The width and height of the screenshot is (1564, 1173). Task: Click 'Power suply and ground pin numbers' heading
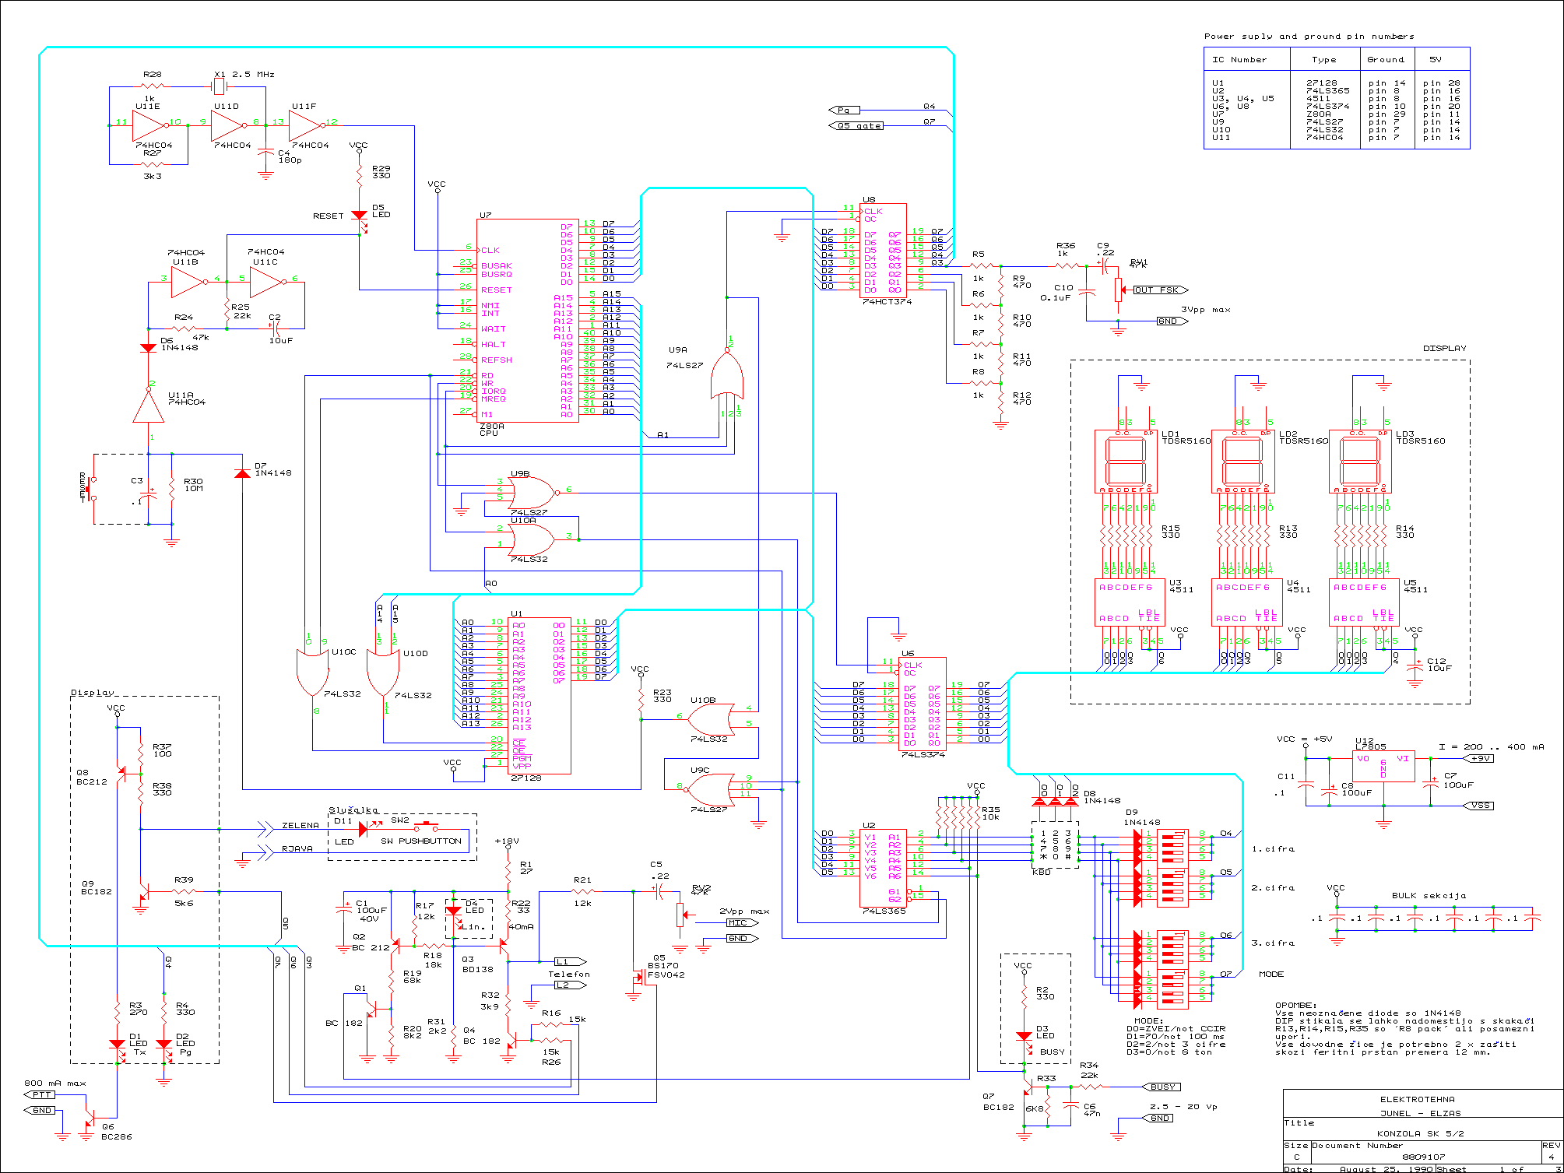pyautogui.click(x=1309, y=36)
